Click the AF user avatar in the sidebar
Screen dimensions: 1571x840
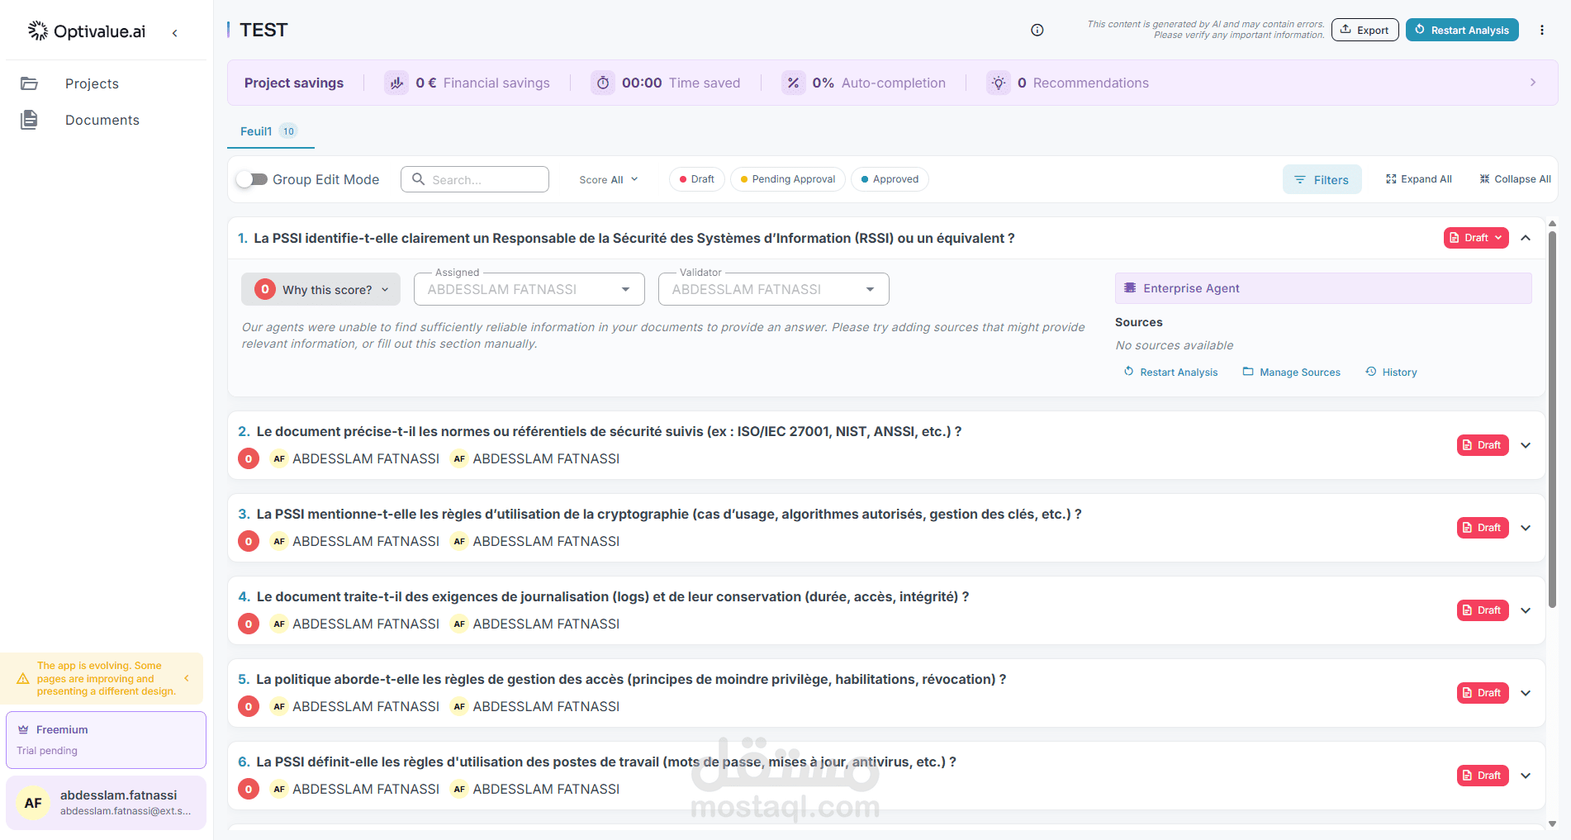pyautogui.click(x=33, y=803)
